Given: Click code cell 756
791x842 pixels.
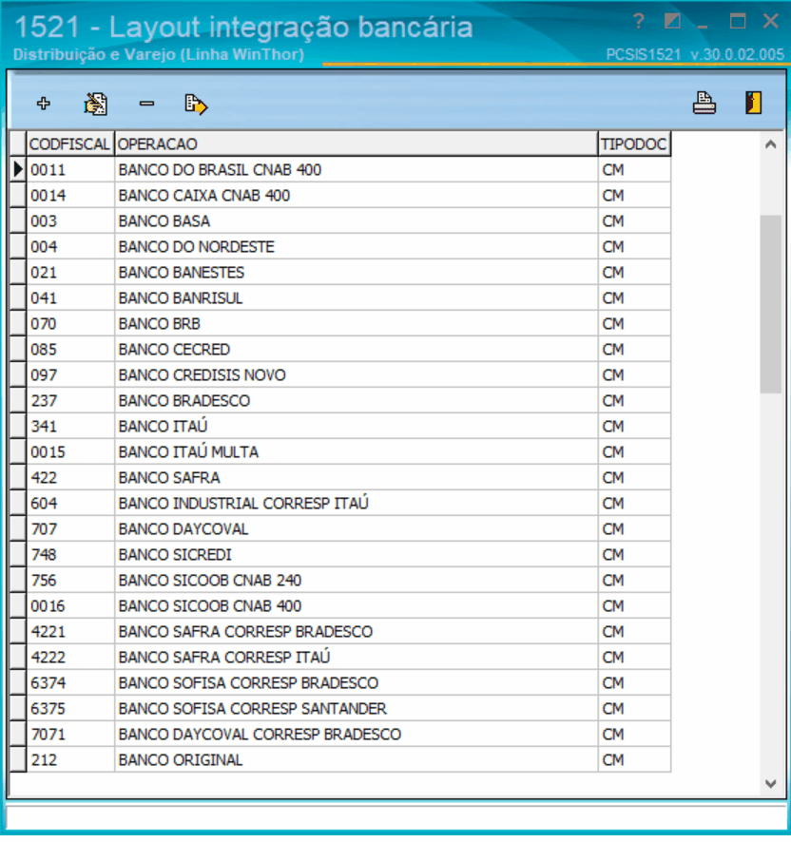Looking at the screenshot, I should coord(70,581).
